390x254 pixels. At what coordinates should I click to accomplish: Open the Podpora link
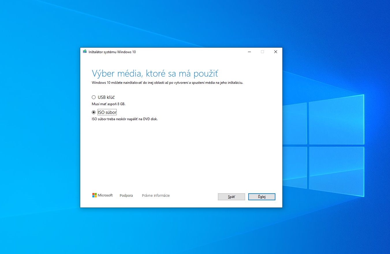[126, 196]
